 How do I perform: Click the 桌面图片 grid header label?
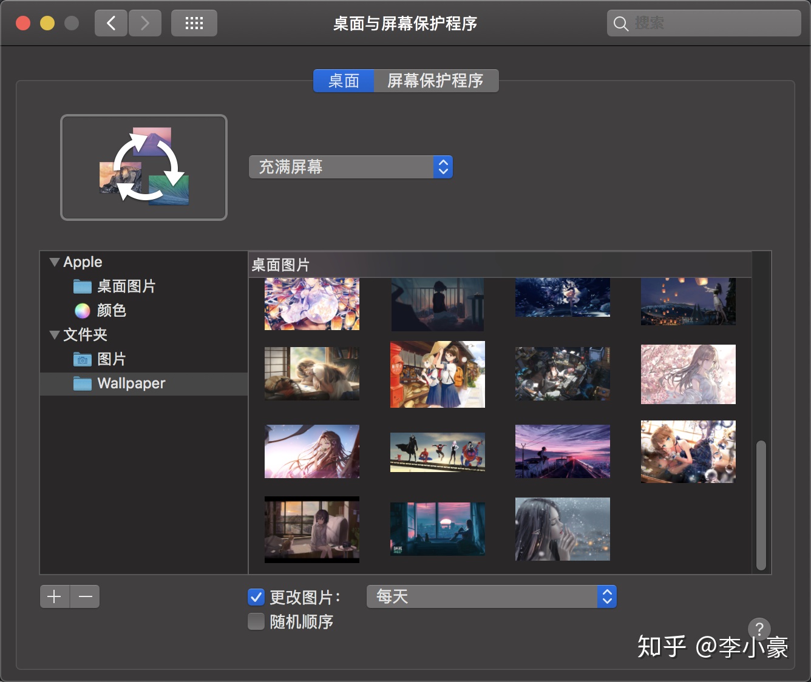tap(281, 265)
